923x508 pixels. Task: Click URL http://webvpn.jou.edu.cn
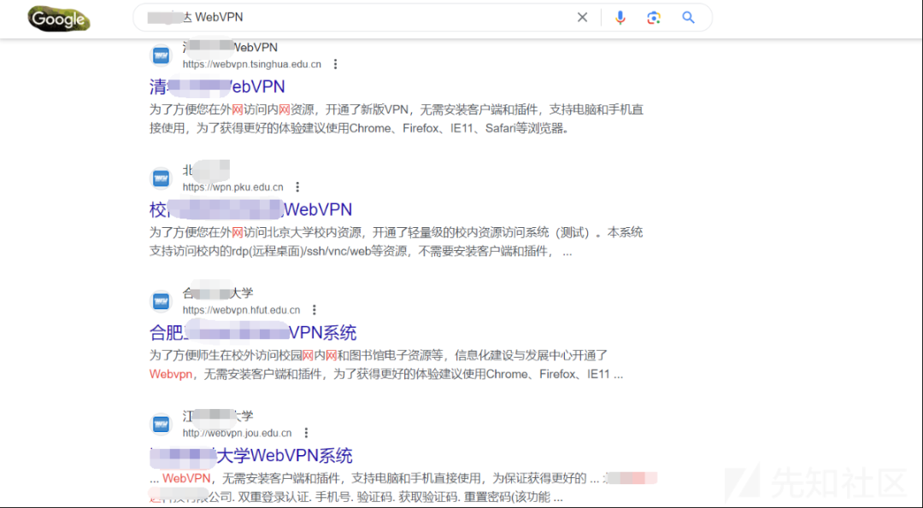pyautogui.click(x=238, y=433)
